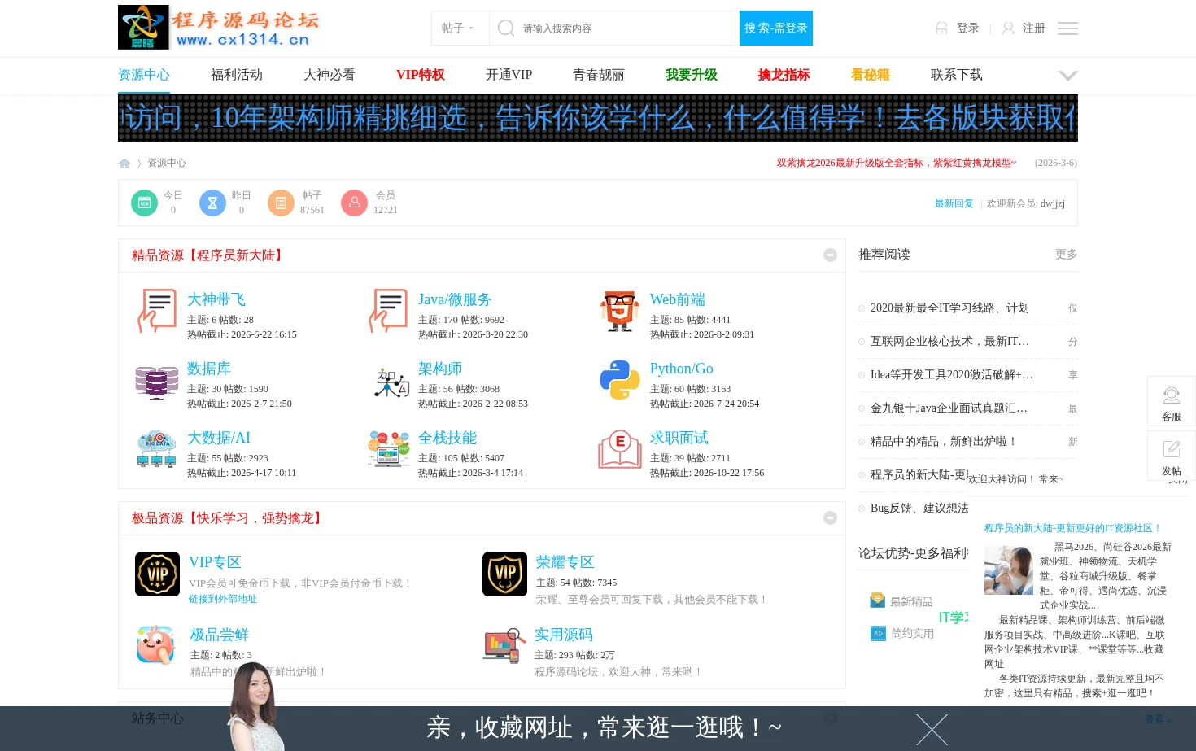
Task: Select the 资源中心 nav tab
Action: pyautogui.click(x=144, y=75)
